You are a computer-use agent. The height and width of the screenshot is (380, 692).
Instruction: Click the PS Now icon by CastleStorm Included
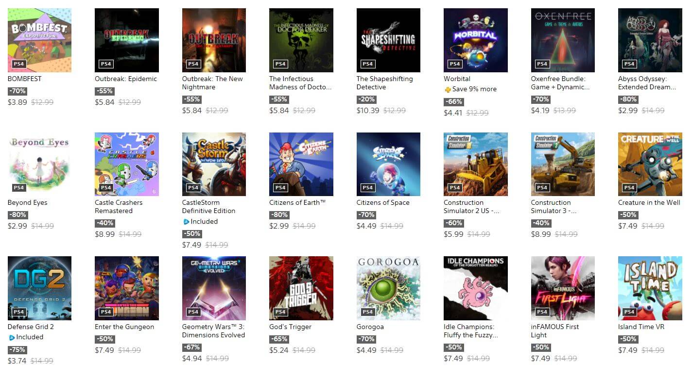[186, 222]
